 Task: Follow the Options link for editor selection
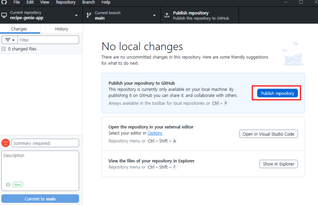155,133
